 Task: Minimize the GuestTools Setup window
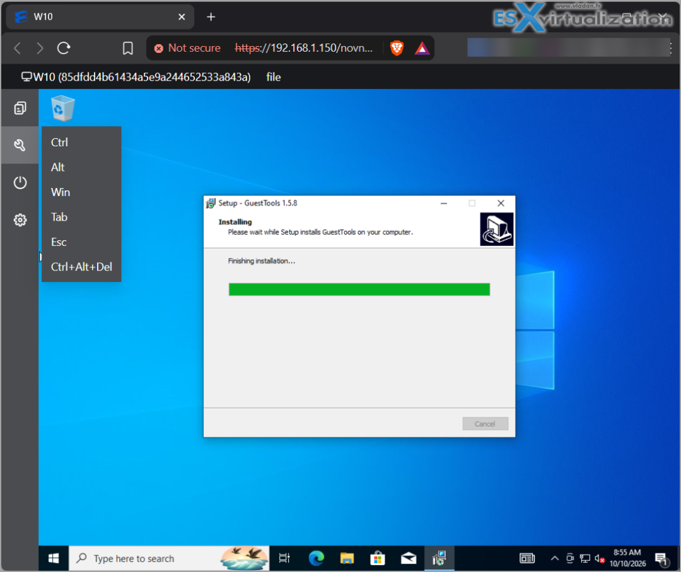[x=444, y=203]
